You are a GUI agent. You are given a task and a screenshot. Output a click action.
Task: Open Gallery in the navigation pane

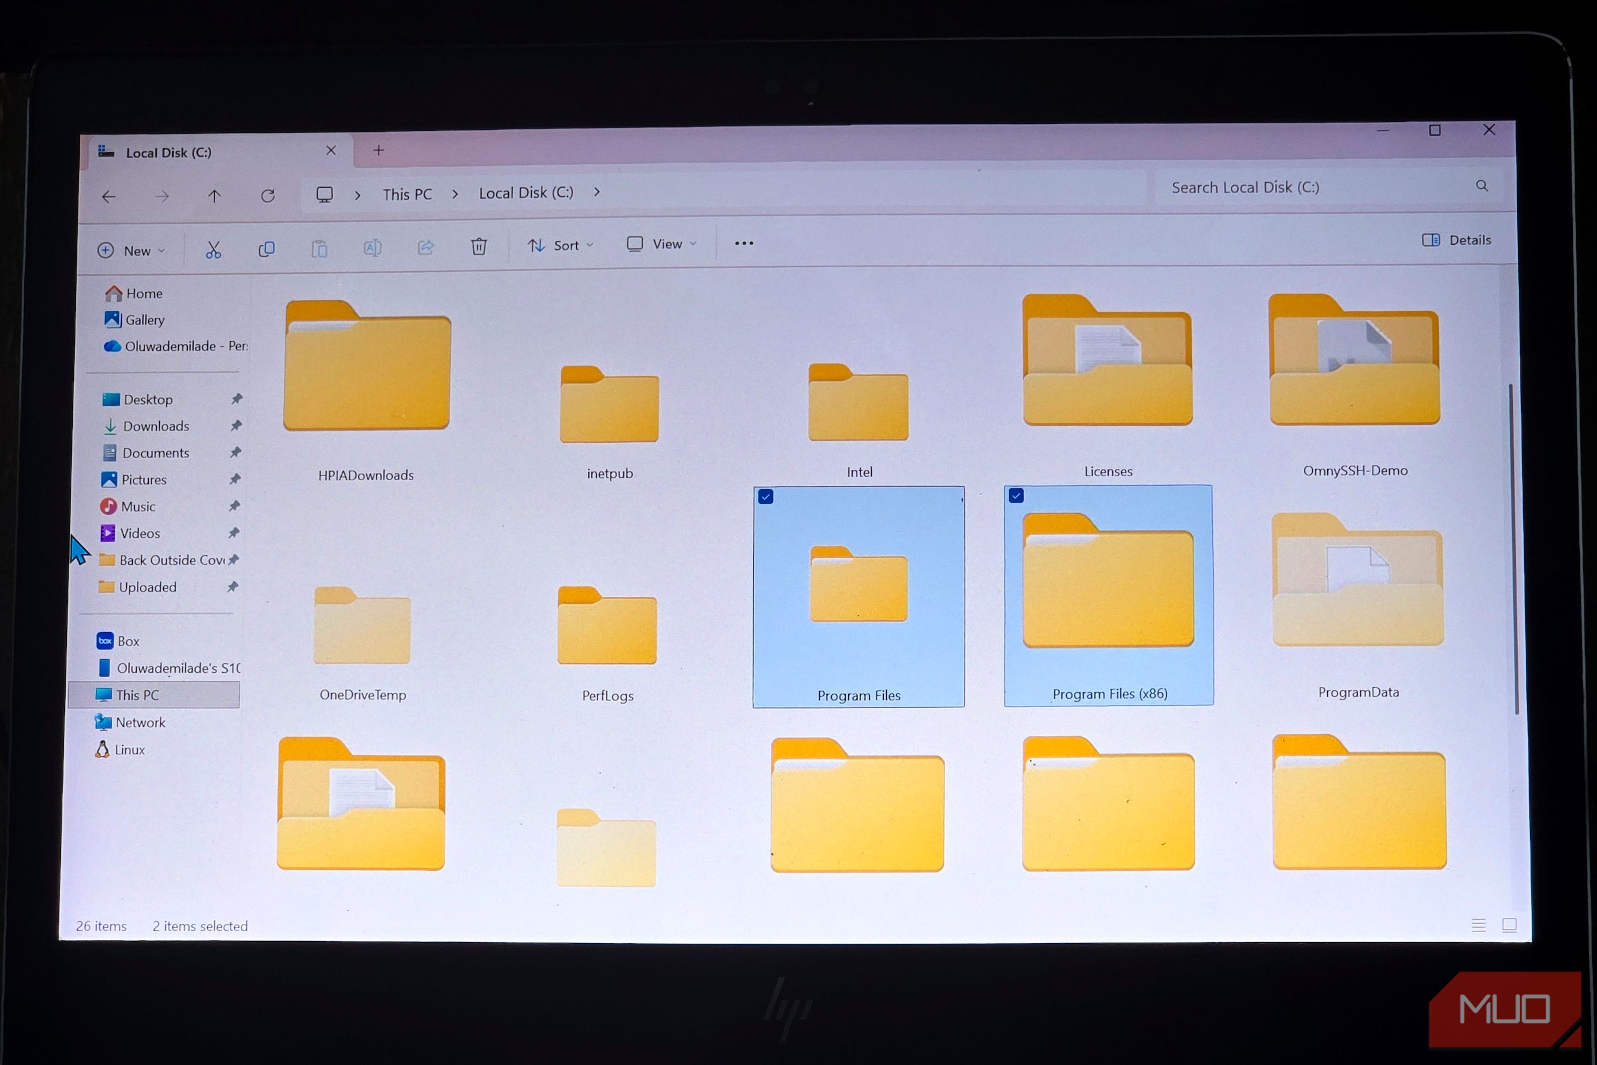tap(134, 319)
